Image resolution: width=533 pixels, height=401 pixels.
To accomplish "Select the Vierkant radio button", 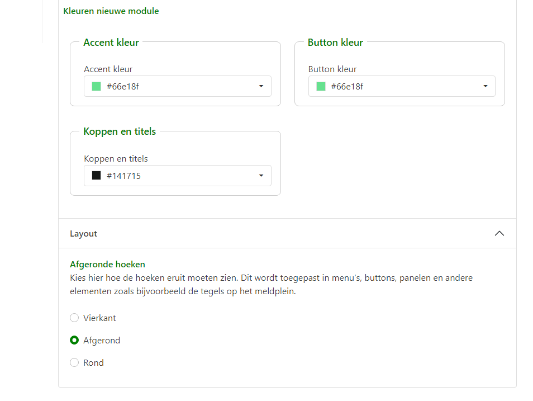I will coord(74,318).
